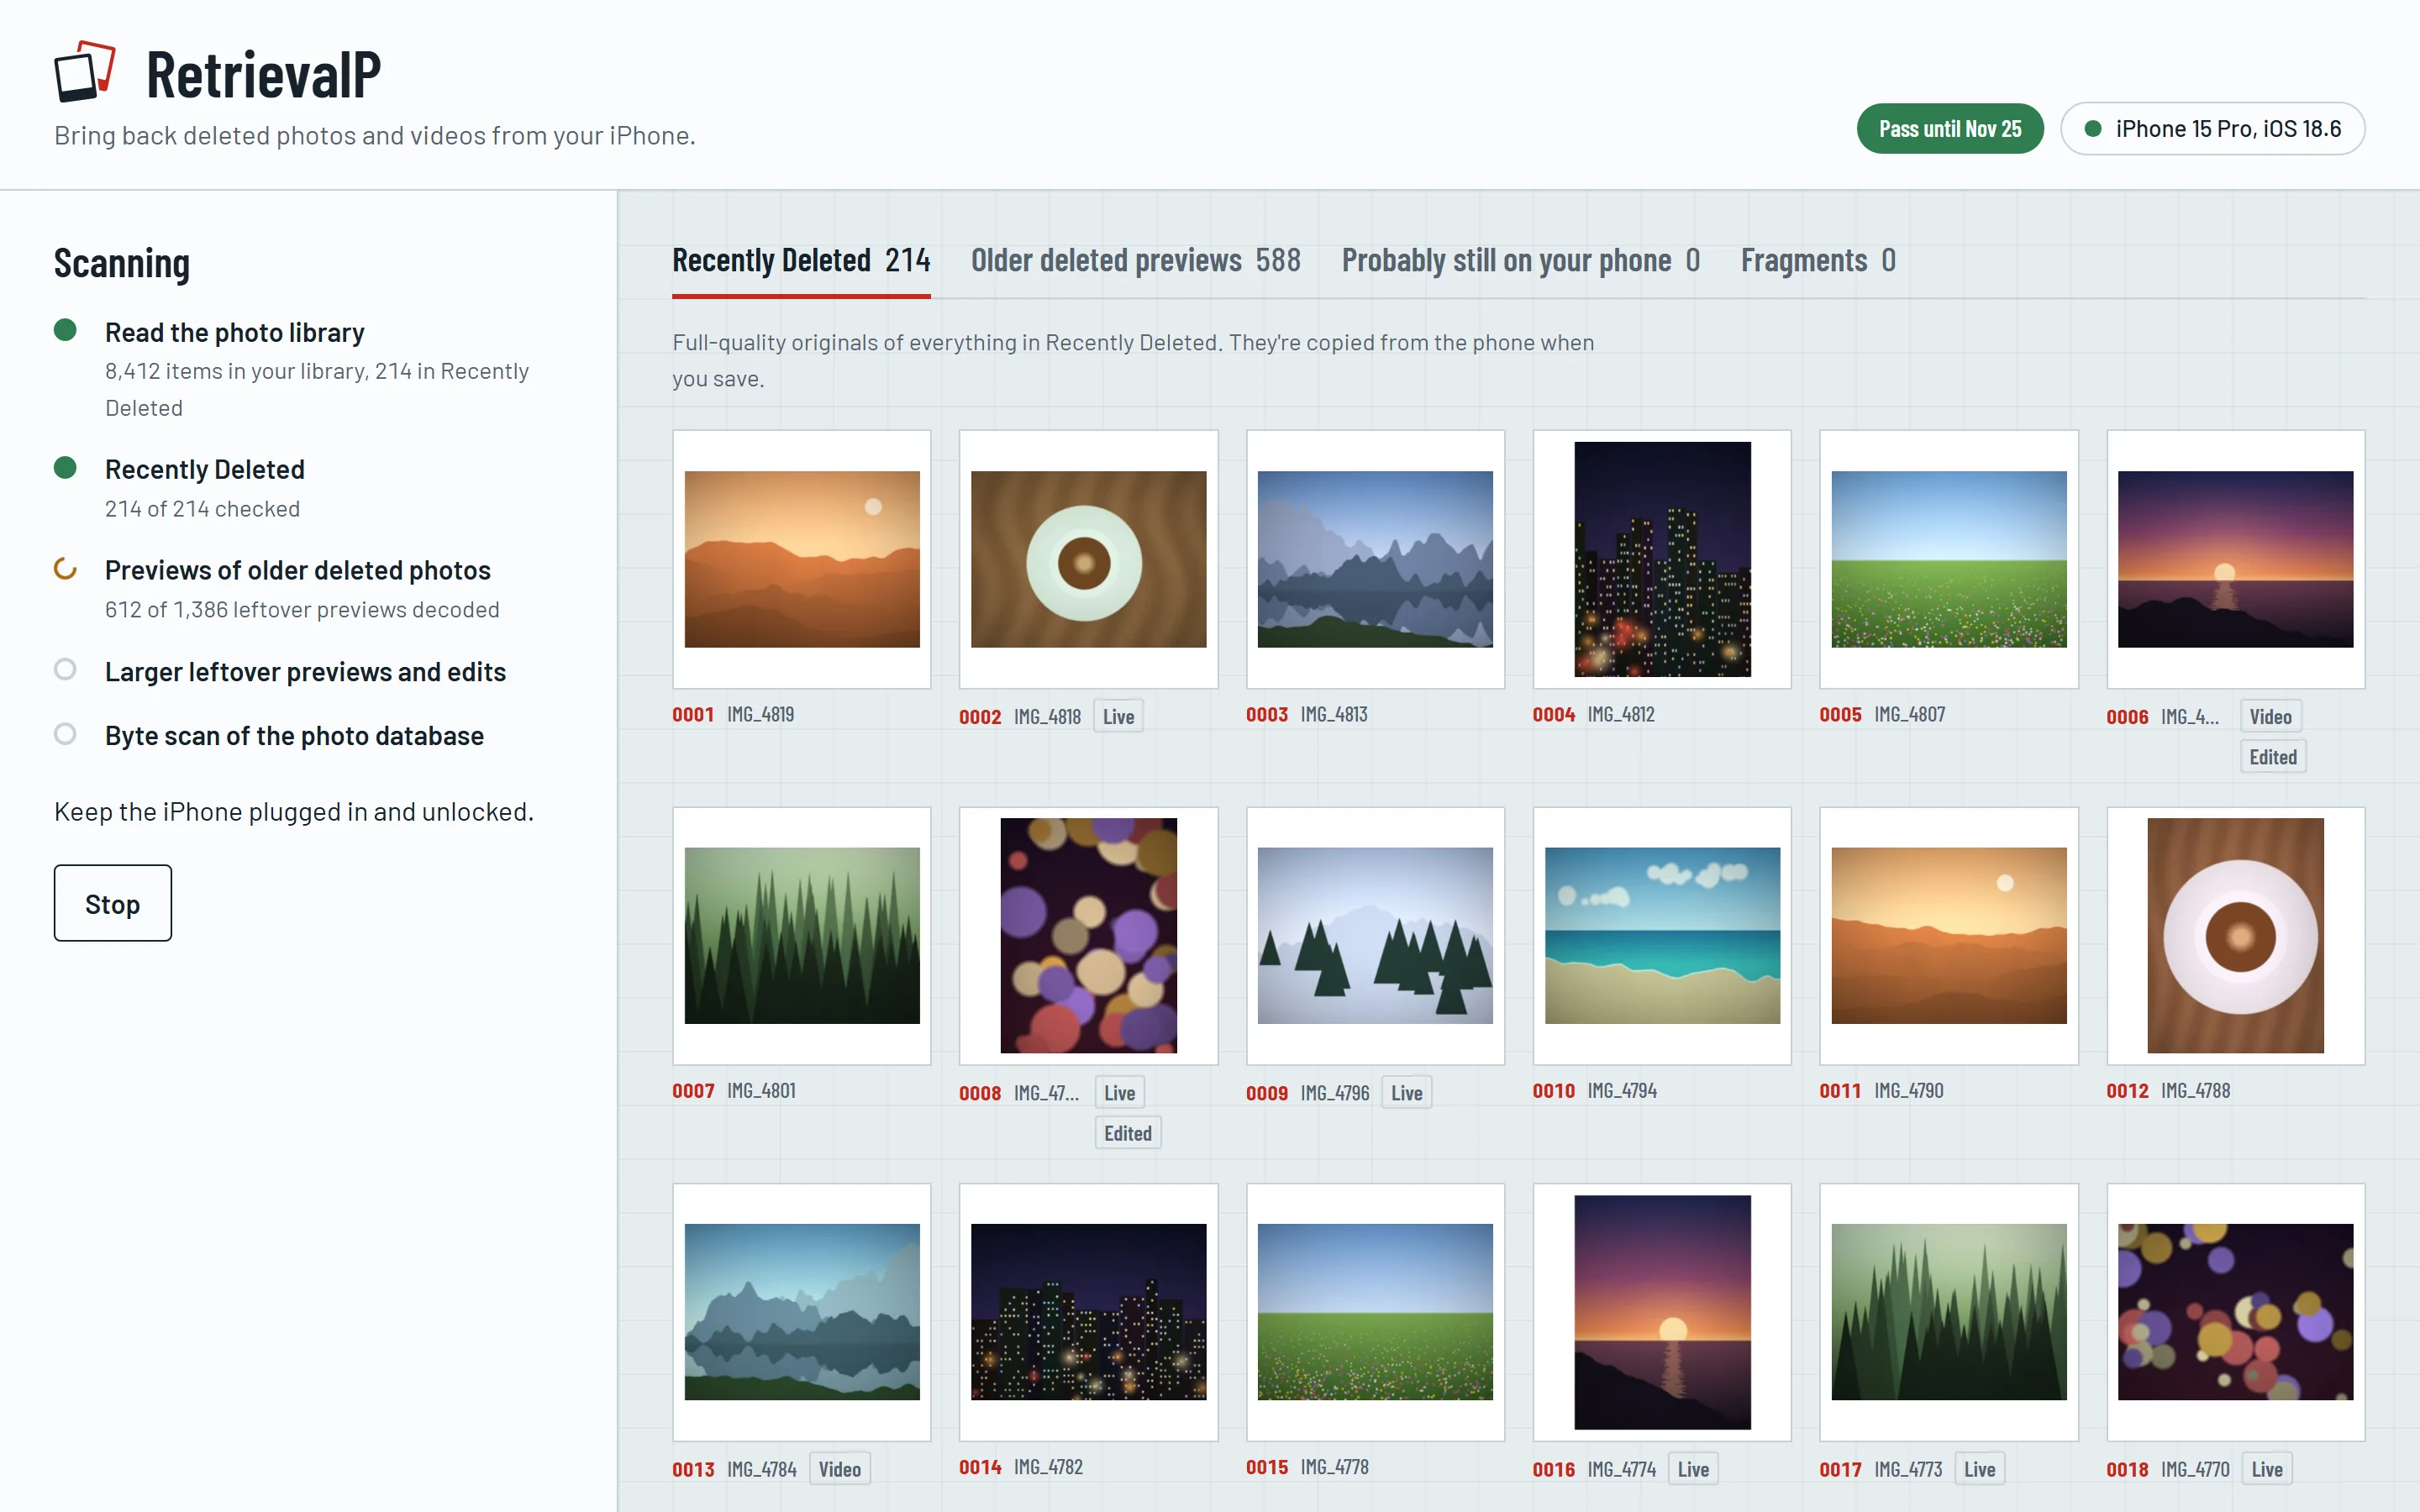Open thumbnail 0001 IMG_4819 desert sunset

click(802, 559)
